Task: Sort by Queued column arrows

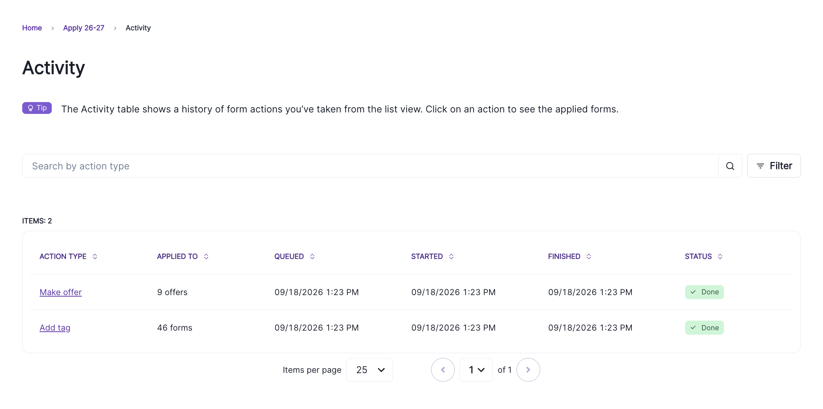Action: 312,257
